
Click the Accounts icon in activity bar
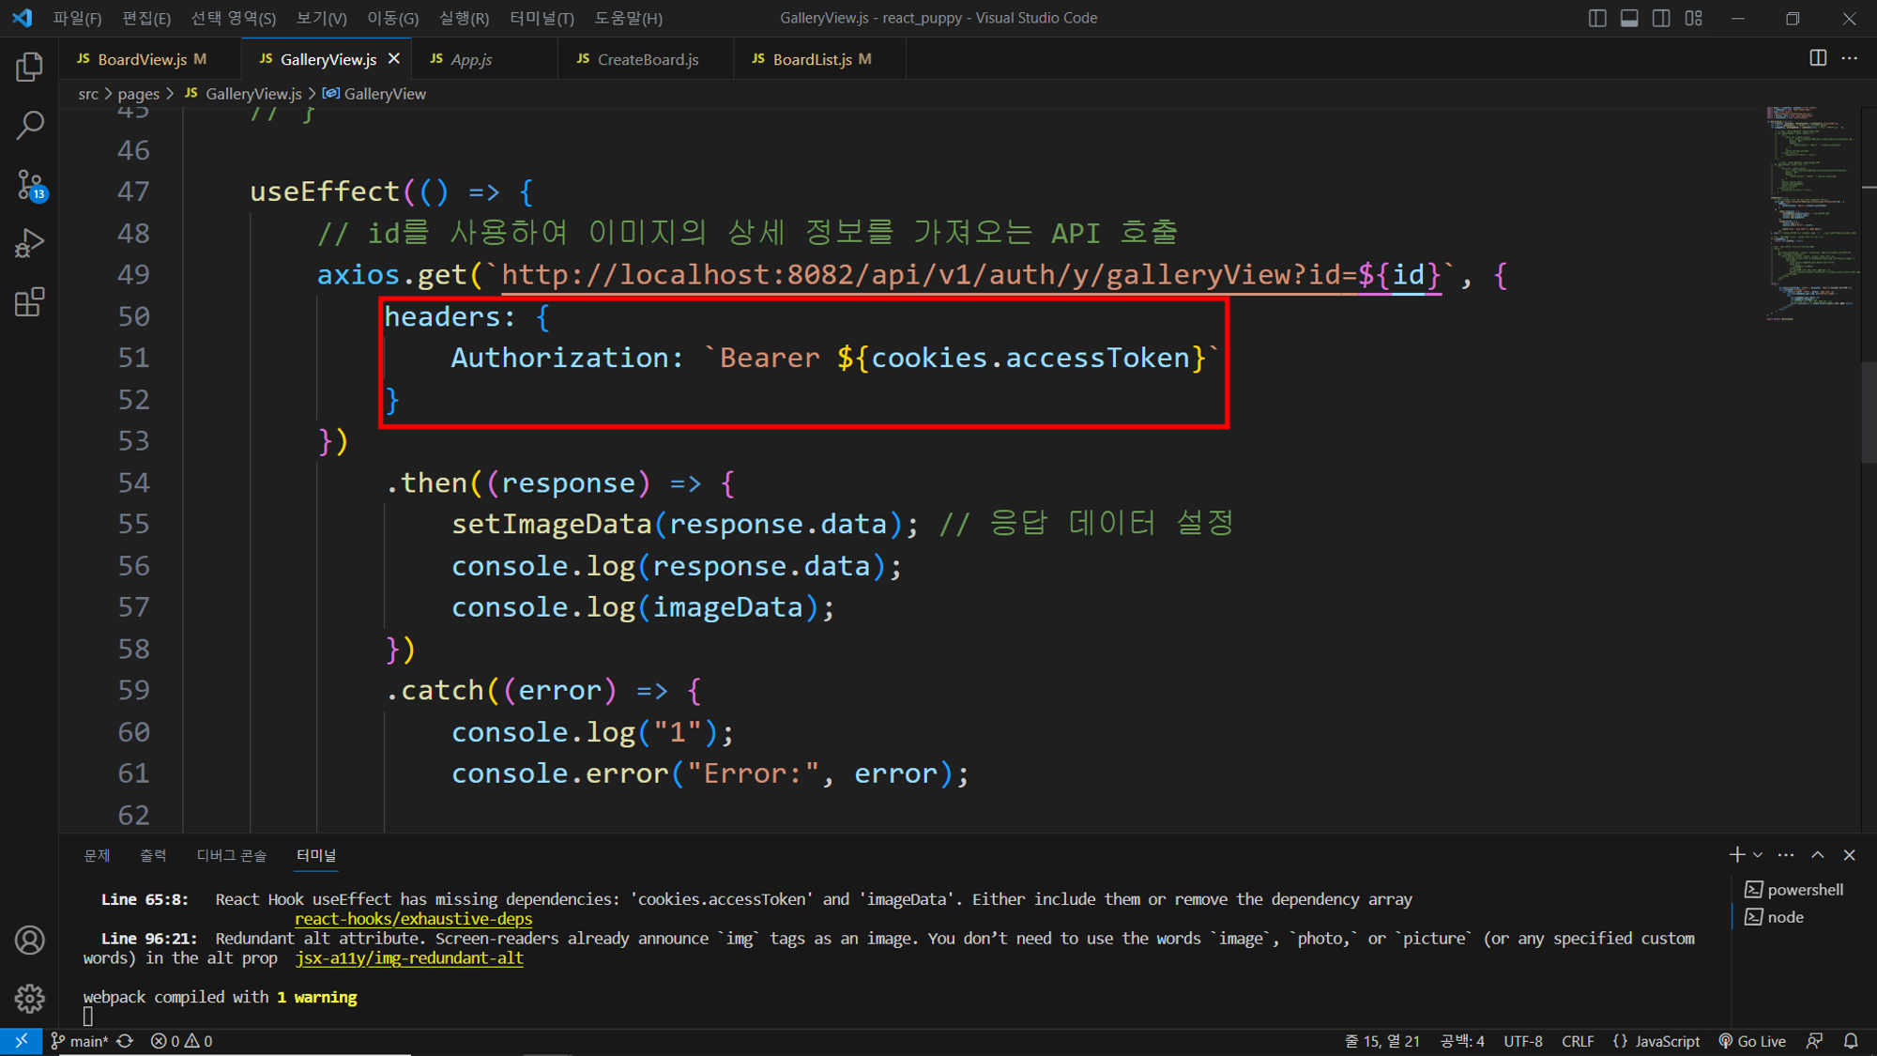[29, 940]
